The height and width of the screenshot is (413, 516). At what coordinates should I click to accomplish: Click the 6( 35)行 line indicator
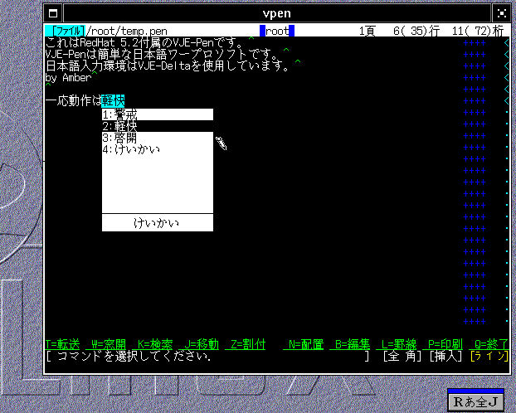(x=416, y=31)
